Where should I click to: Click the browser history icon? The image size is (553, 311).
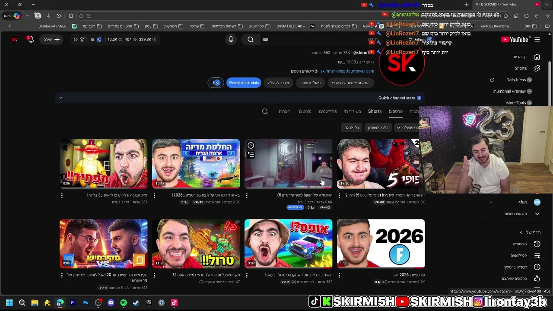[x=59, y=16]
